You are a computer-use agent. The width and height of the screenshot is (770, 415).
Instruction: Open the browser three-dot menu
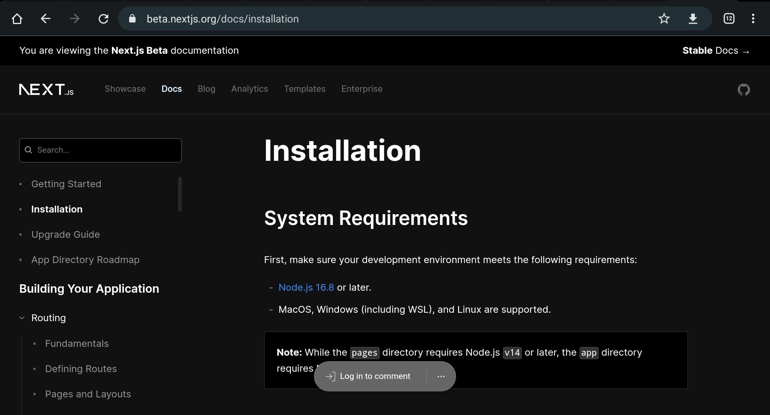tap(753, 19)
